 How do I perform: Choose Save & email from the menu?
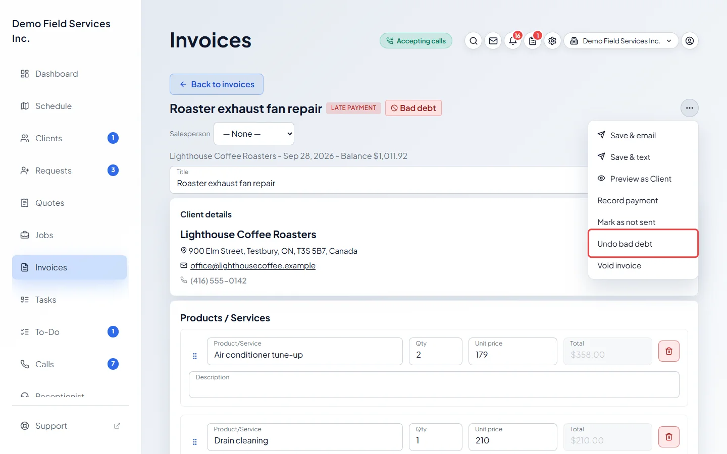(643, 135)
